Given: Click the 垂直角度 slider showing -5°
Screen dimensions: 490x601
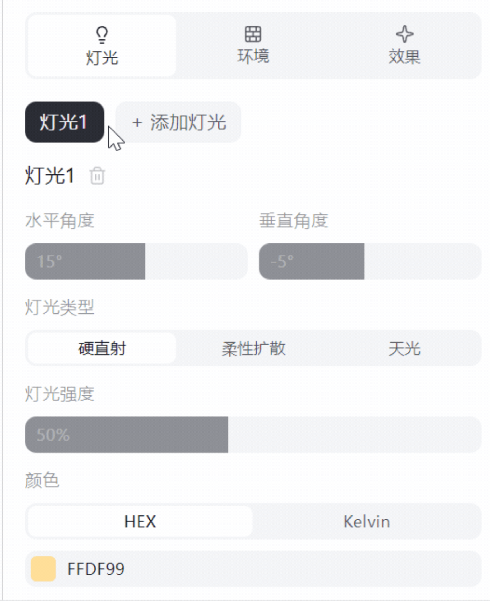Looking at the screenshot, I should click(370, 261).
